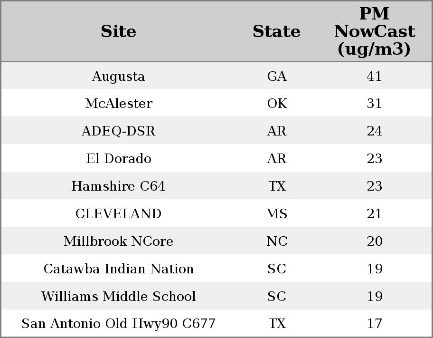433x338 pixels.
Task: Select the El Dorado site cell
Action: point(119,159)
